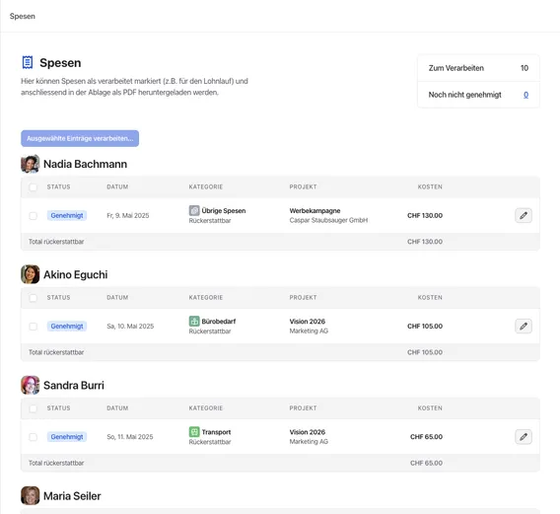Select all entries in Nadia Bachmann's table header
Image resolution: width=560 pixels, height=514 pixels.
tap(33, 186)
